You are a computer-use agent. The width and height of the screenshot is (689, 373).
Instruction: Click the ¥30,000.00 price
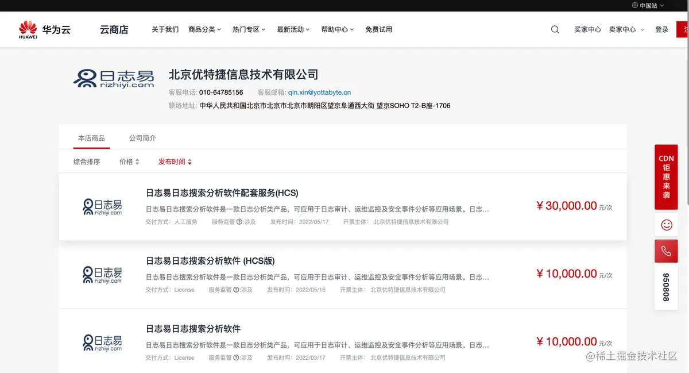[567, 206]
